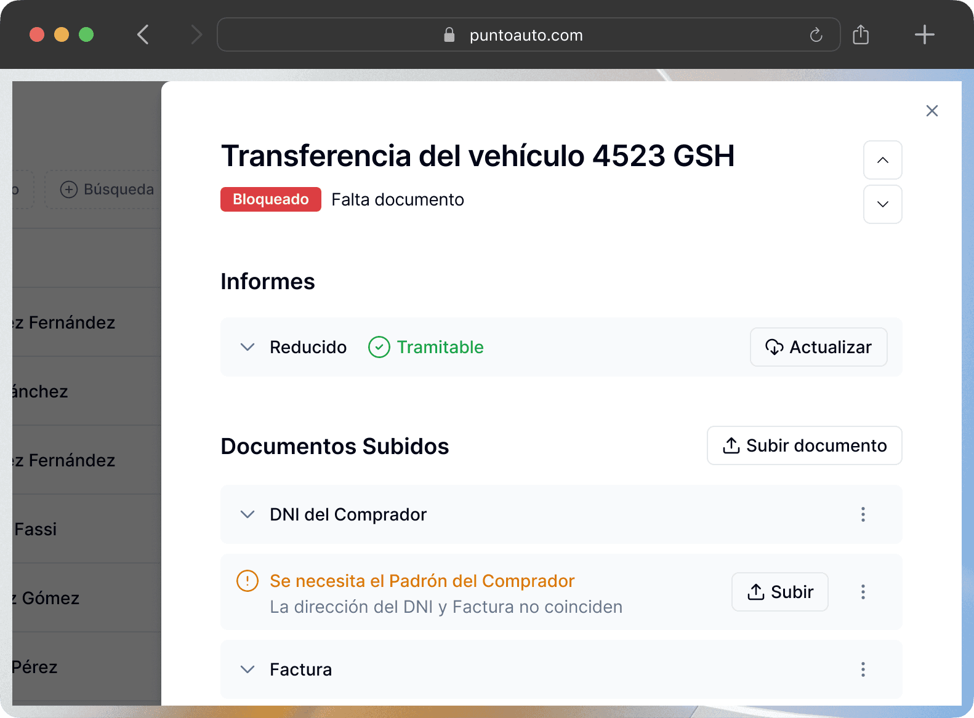The height and width of the screenshot is (718, 974).
Task: Close the transfer detail panel
Action: point(932,111)
